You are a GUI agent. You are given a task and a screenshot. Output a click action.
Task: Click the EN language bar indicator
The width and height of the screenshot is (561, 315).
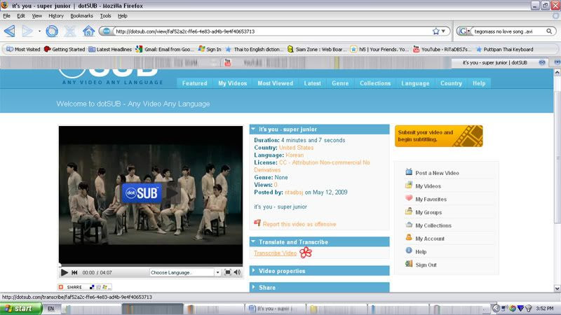[x=50, y=308]
